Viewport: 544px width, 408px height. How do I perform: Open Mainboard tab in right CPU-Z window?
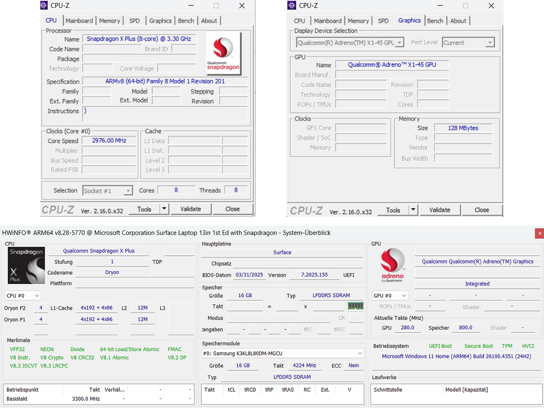[x=328, y=21]
